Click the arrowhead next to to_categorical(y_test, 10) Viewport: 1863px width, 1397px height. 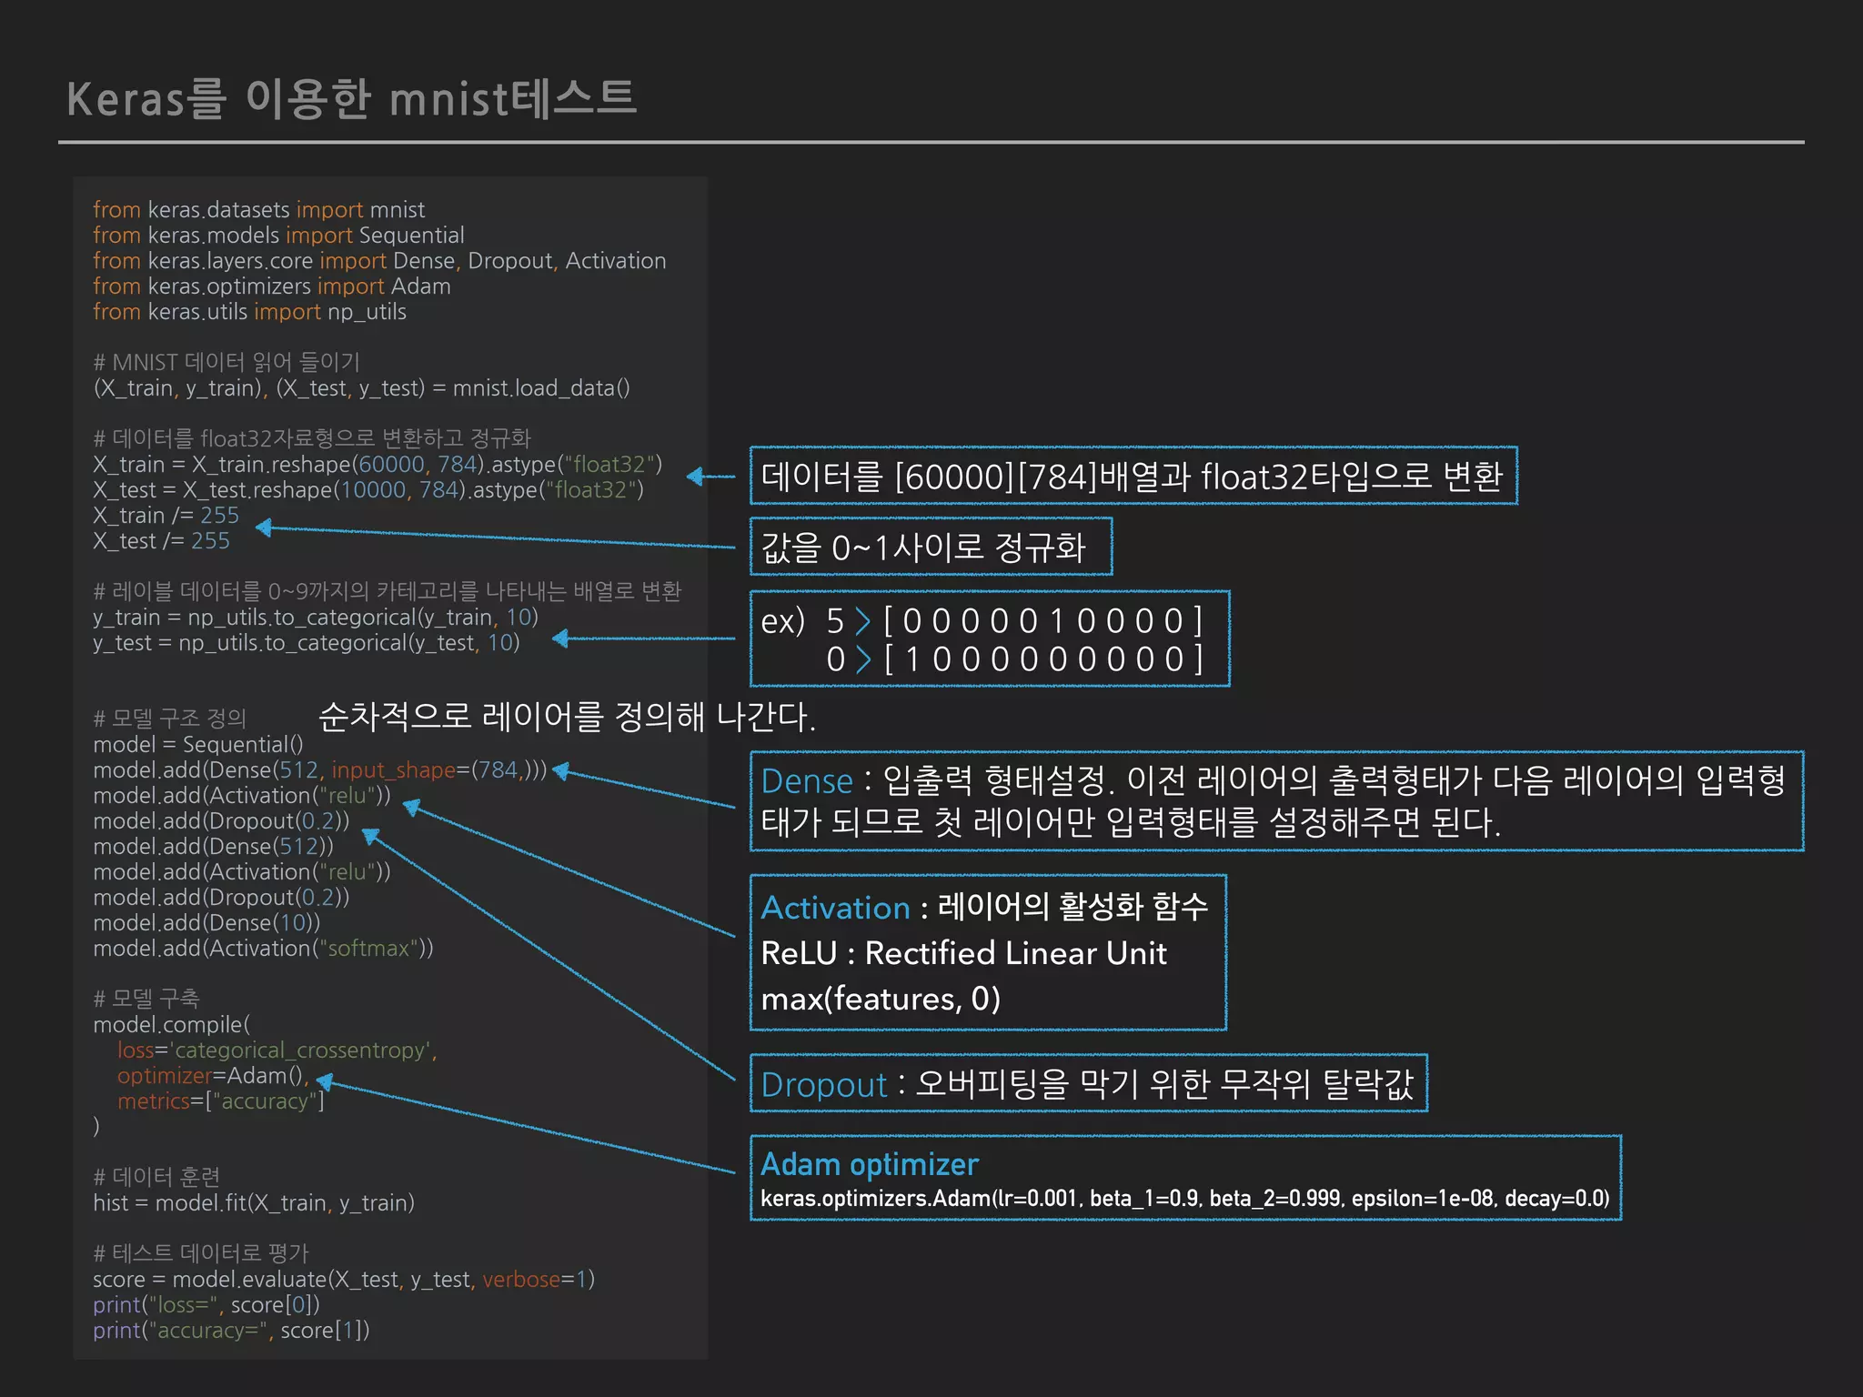pos(561,638)
